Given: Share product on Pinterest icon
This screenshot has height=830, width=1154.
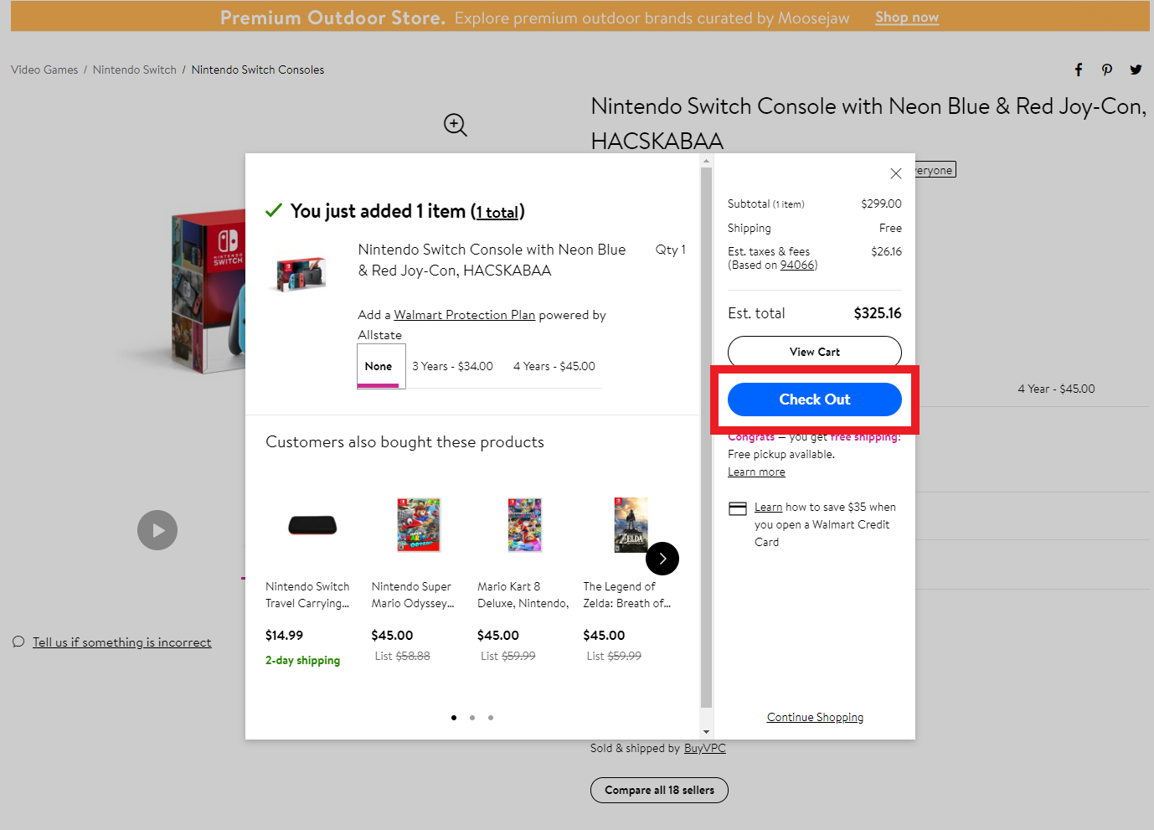Looking at the screenshot, I should pyautogui.click(x=1107, y=70).
